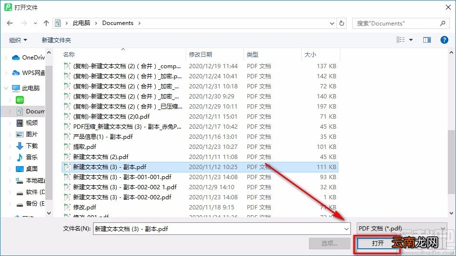
Task: Select 本地磁盘 drive in sidebar
Action: coord(30,181)
